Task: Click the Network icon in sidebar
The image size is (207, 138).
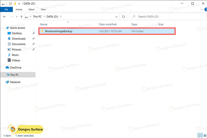Action: click(x=7, y=82)
